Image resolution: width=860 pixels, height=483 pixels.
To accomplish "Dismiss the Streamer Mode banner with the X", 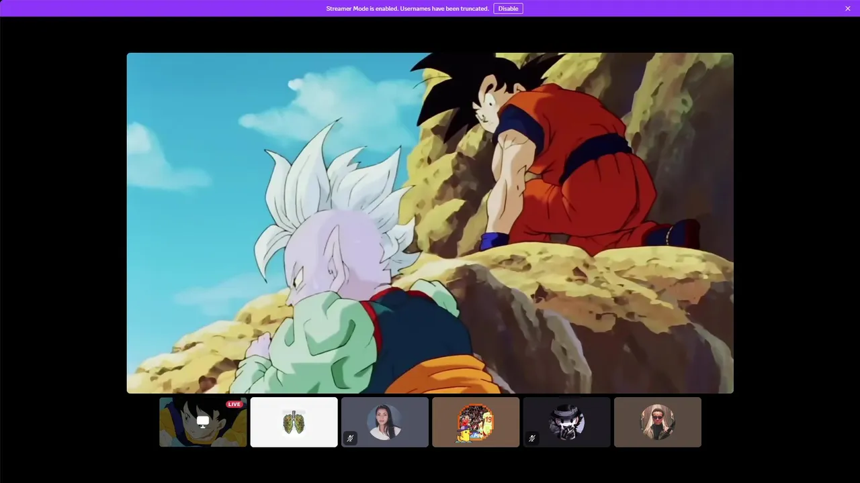I will point(848,9).
